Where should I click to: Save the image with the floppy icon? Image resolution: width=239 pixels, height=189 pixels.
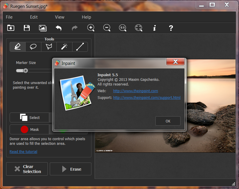[x=27, y=28]
